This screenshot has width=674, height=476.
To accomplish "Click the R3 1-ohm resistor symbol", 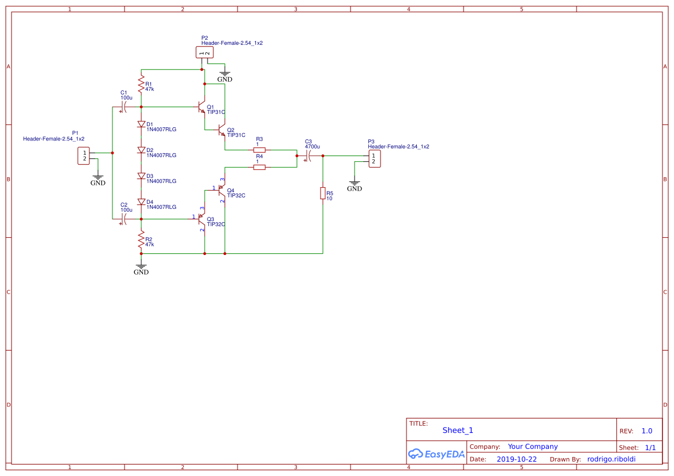I will click(259, 150).
